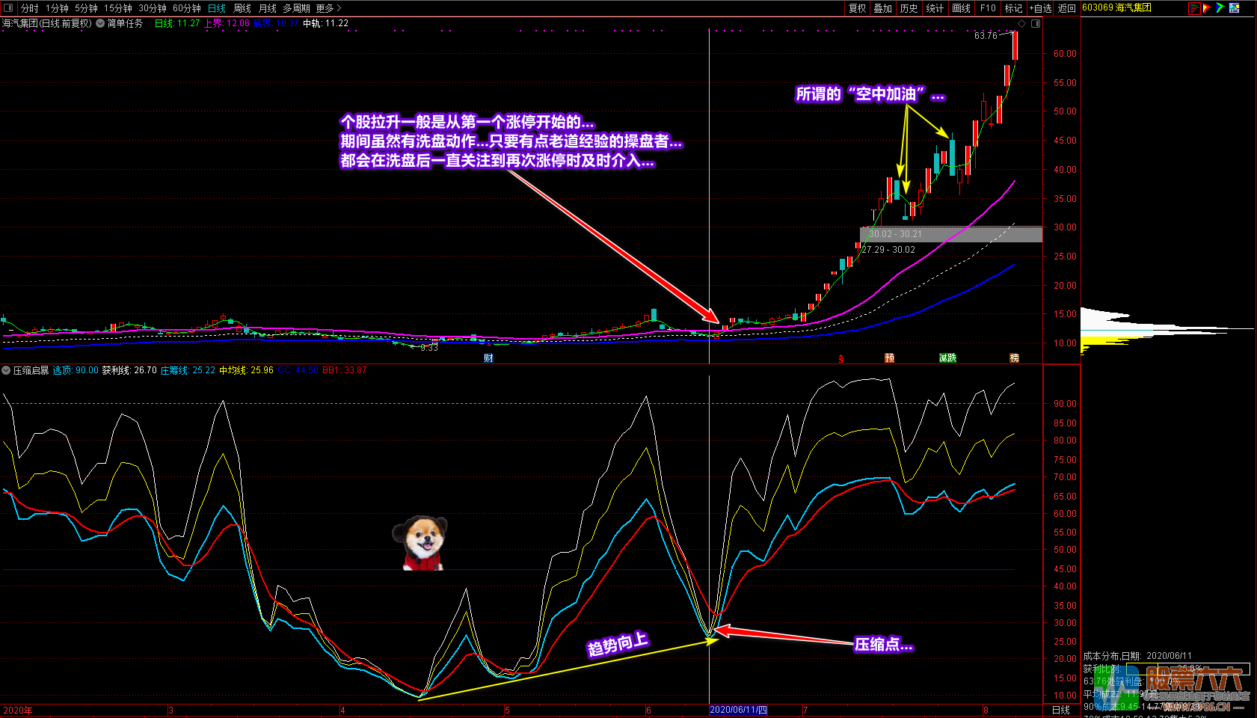This screenshot has height=718, width=1257.
Task: Select the 60分钟 period tab
Action: pyautogui.click(x=187, y=8)
